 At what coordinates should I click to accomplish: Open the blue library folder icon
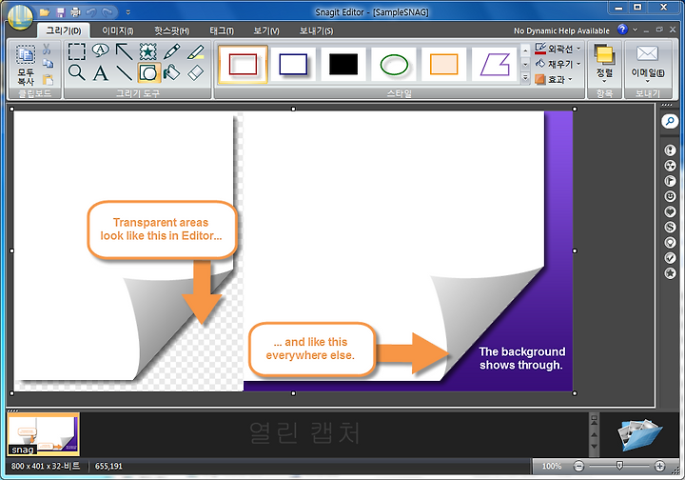pos(639,434)
